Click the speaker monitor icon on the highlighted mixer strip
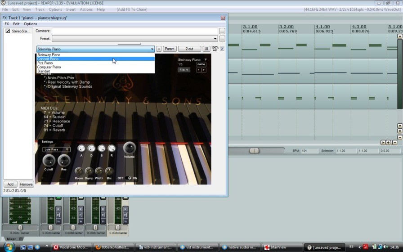This screenshot has width=403, height=252. click(x=125, y=215)
